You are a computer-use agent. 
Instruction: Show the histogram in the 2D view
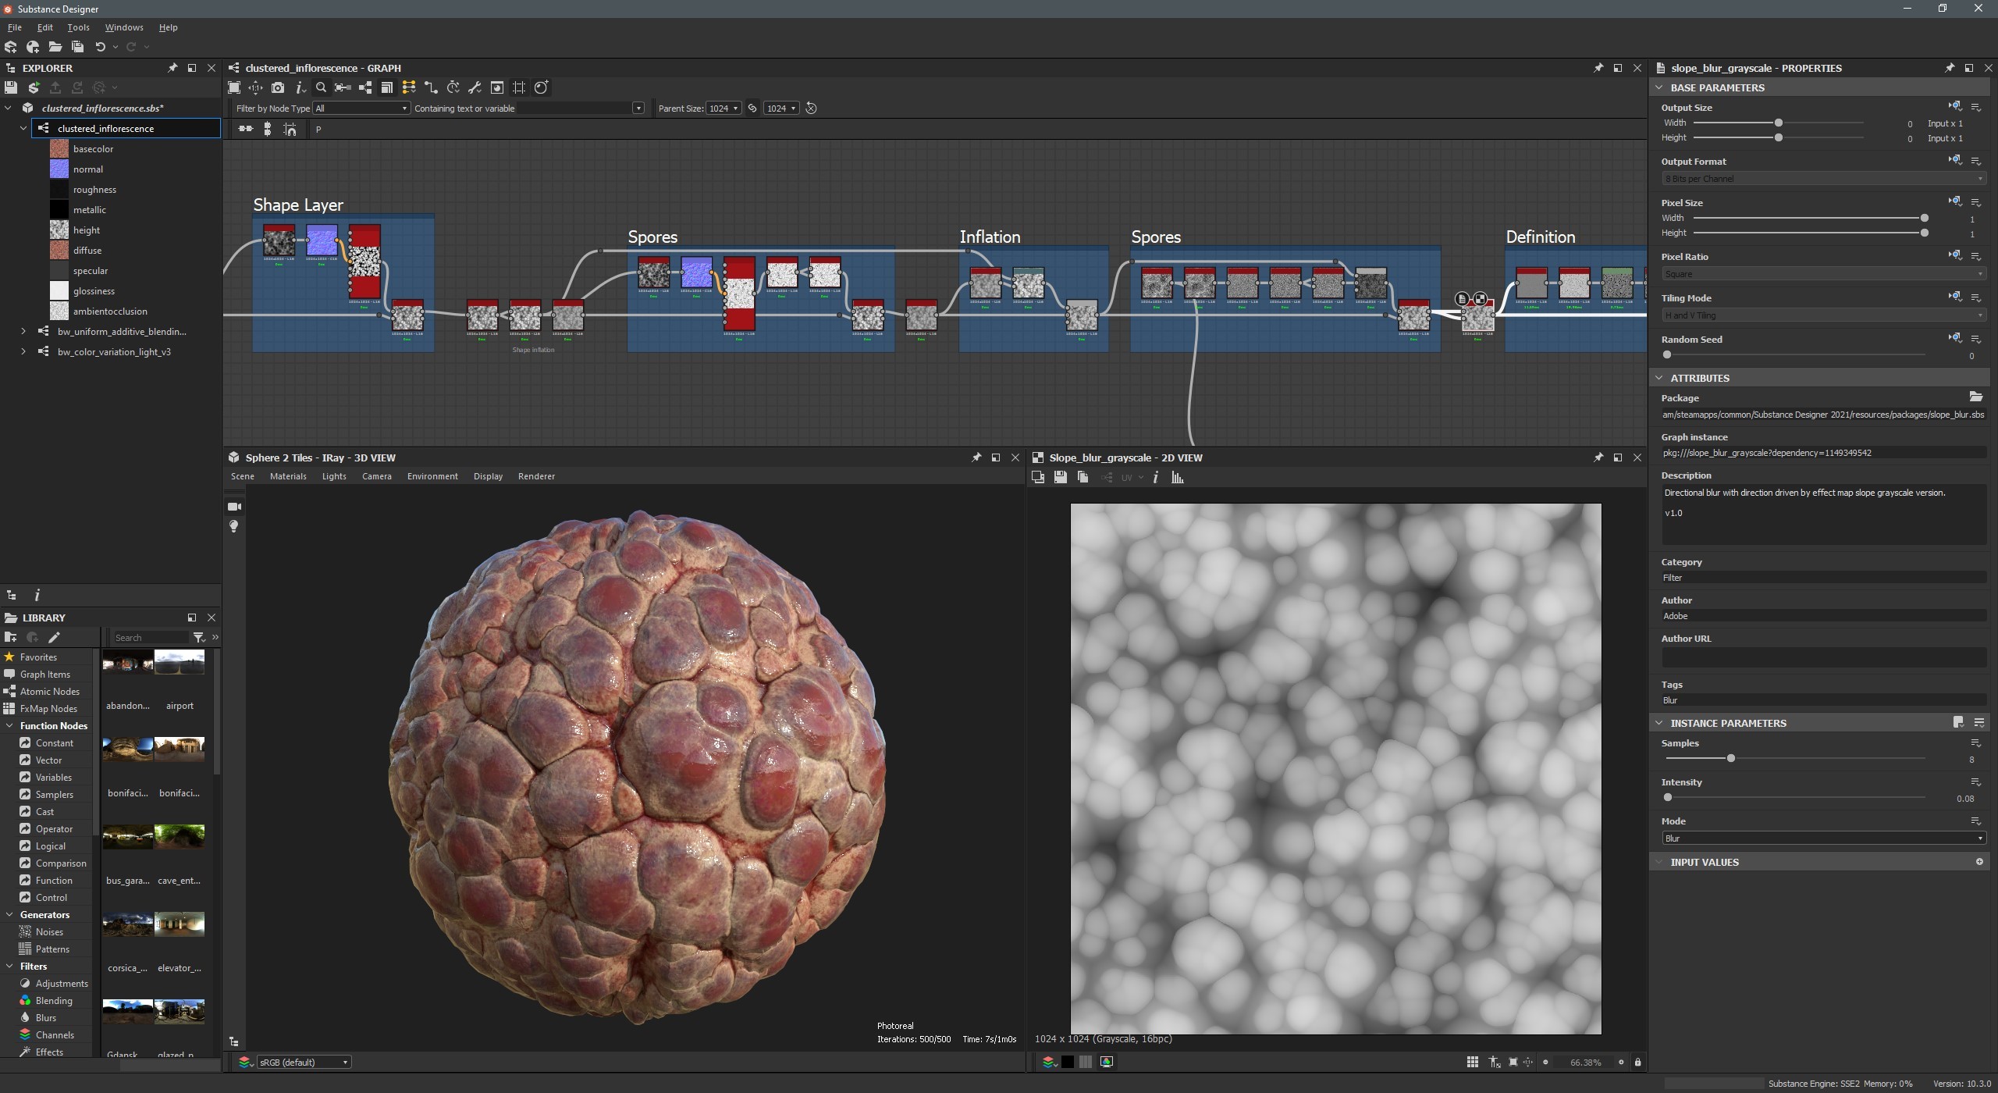(1178, 477)
